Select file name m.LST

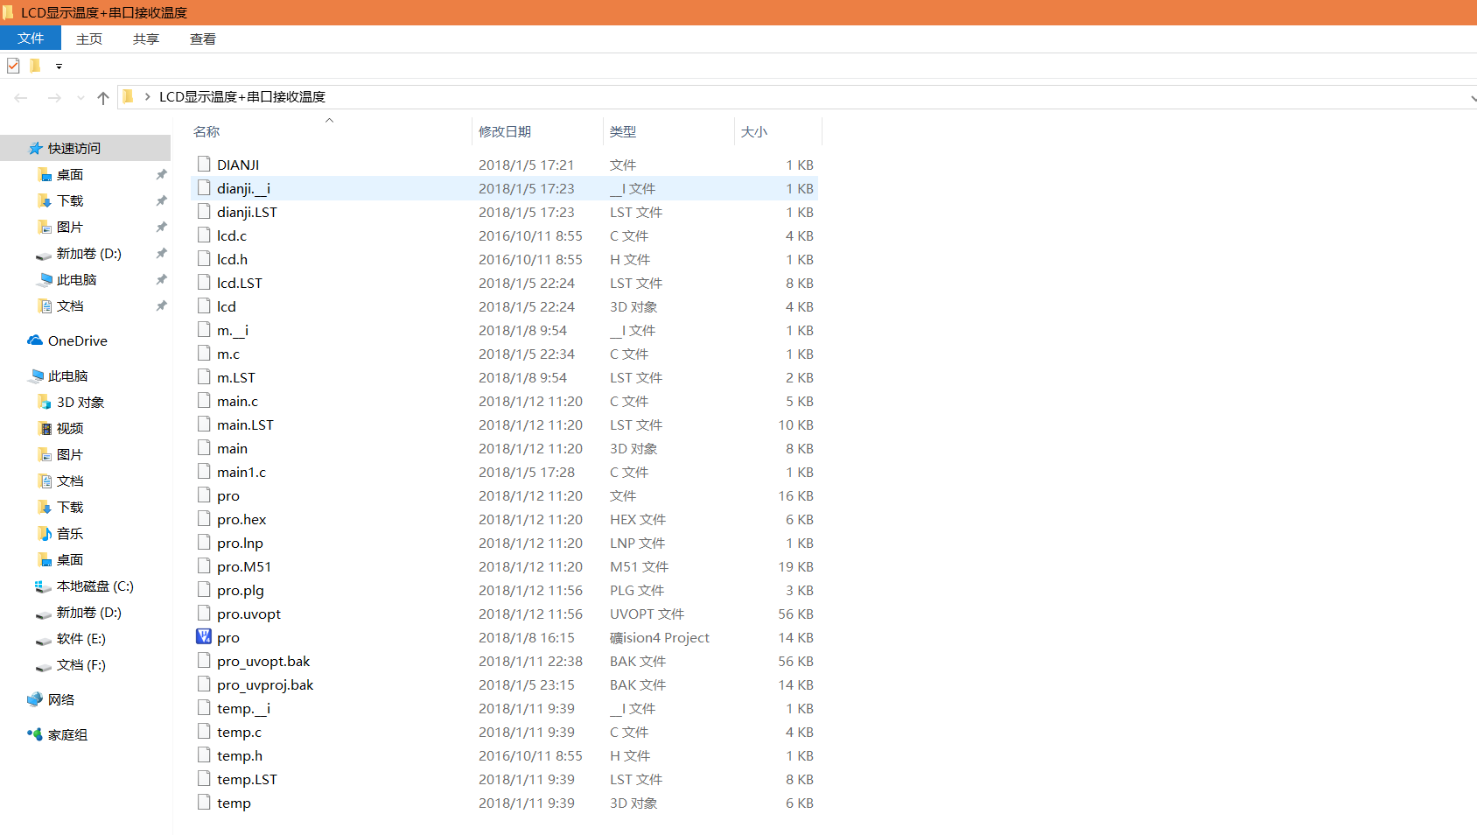coord(236,378)
